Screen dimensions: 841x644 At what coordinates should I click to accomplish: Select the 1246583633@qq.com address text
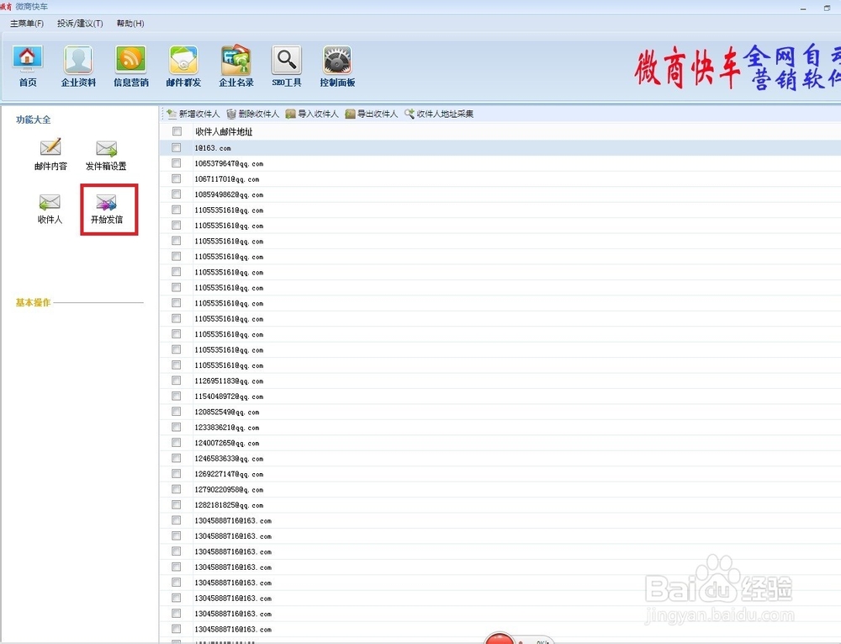point(229,458)
